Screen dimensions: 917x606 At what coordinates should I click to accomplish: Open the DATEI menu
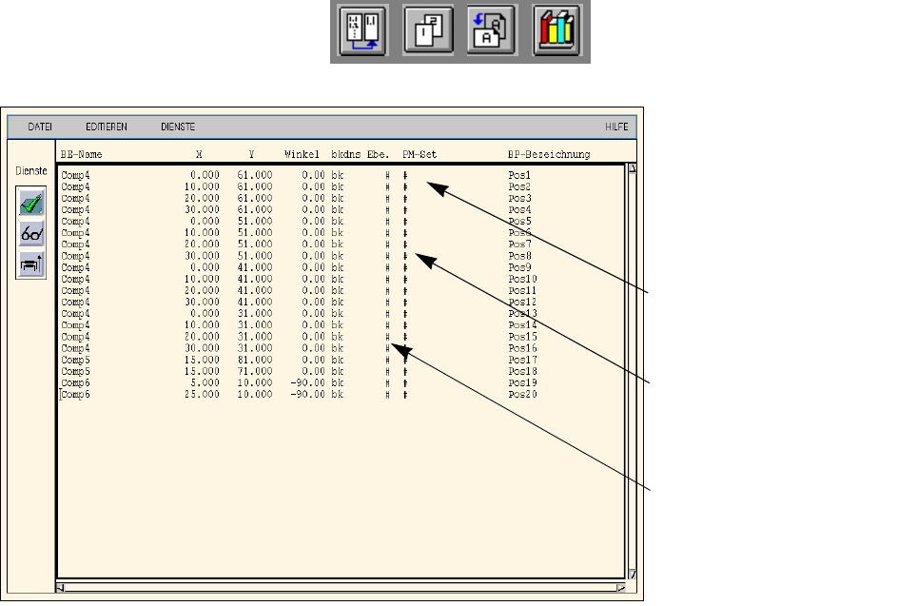coord(40,127)
